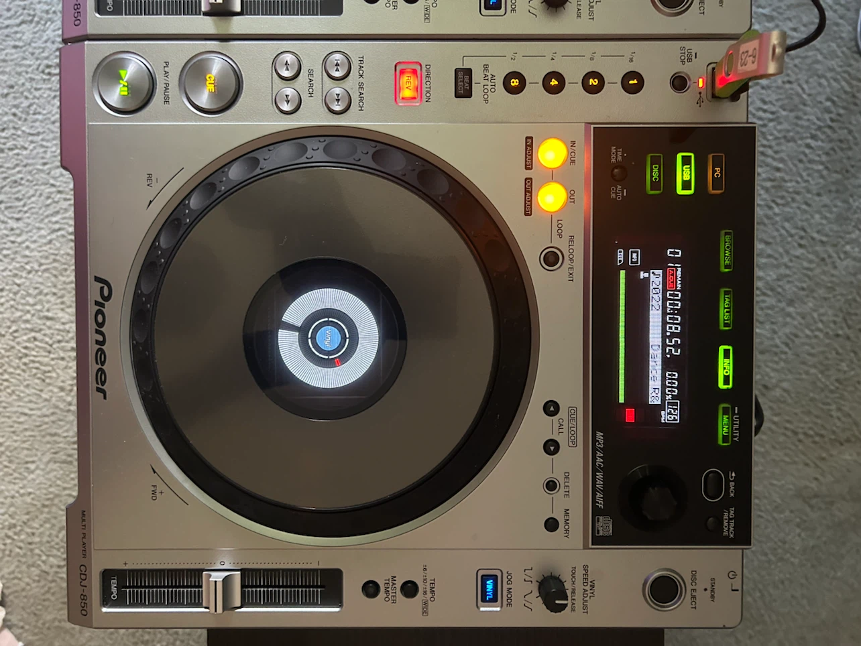Open the TAG LIST screen

[727, 309]
